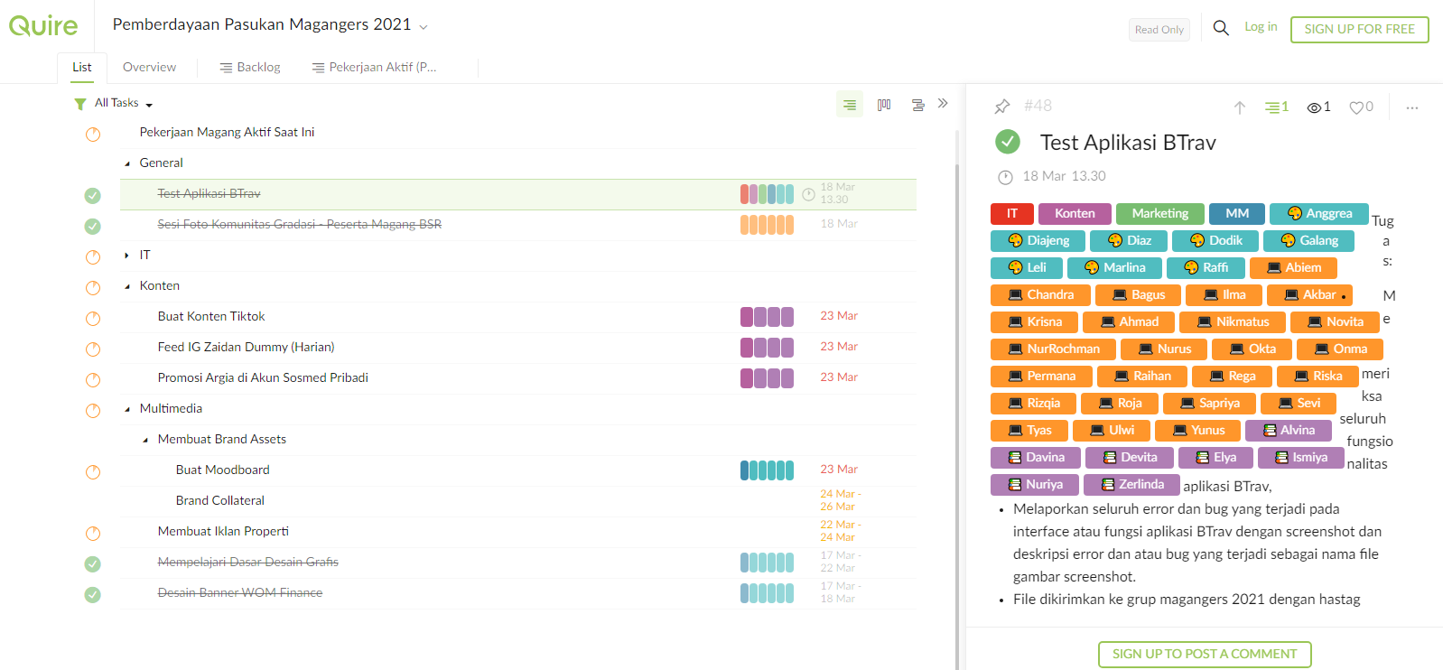Click SIGN UP FOR FREE button
1443x670 pixels.
(x=1359, y=29)
